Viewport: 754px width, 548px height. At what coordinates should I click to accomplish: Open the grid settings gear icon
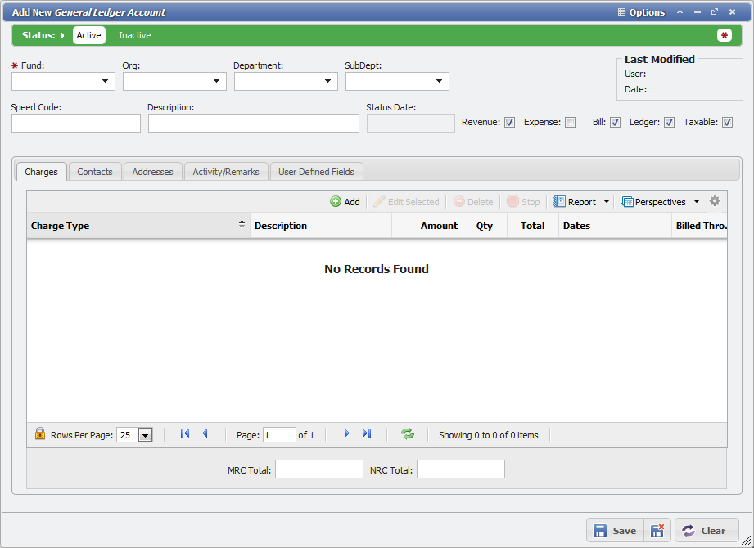[715, 200]
